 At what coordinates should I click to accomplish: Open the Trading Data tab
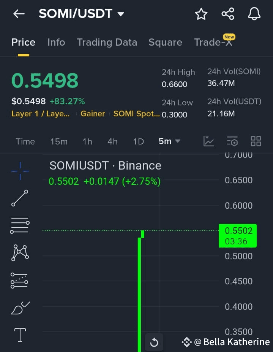pyautogui.click(x=107, y=42)
